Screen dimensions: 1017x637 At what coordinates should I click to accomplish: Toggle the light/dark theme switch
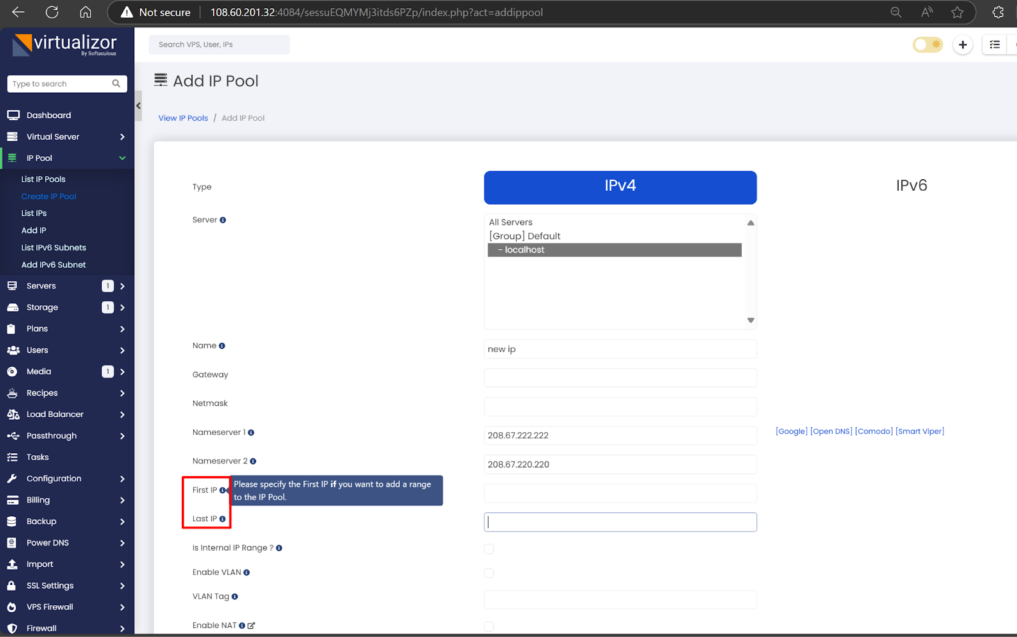tap(927, 45)
